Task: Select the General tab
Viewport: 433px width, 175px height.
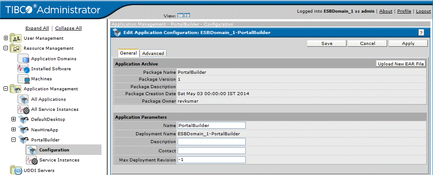Action: click(129, 53)
